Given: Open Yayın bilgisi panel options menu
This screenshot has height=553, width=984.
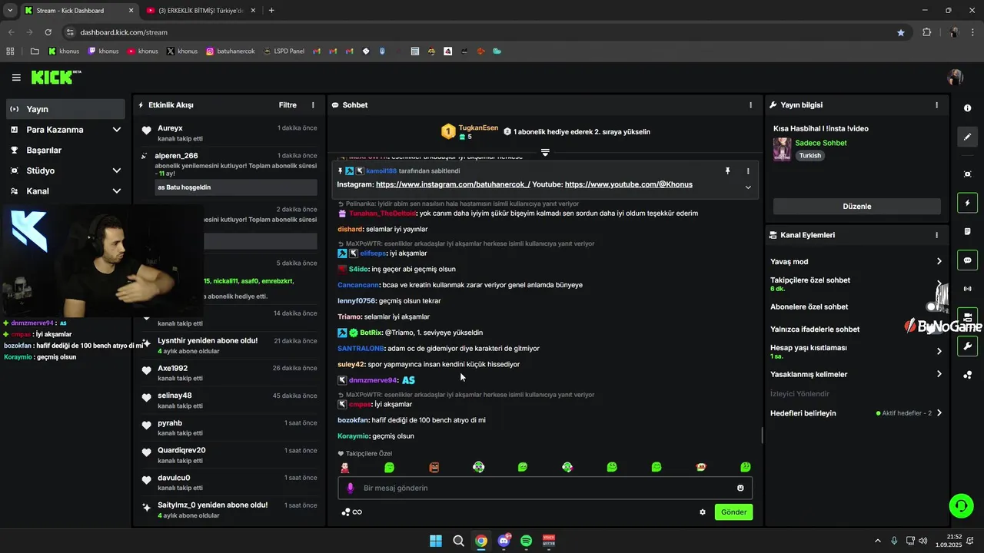Looking at the screenshot, I should (936, 105).
